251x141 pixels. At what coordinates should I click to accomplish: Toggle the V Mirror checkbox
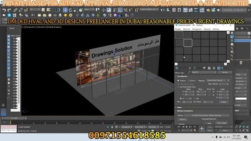coord(209,95)
